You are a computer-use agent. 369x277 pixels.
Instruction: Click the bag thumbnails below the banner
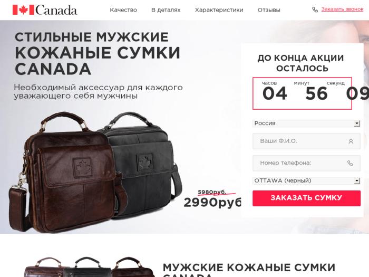pyautogui.click(x=90, y=267)
